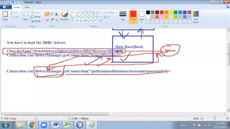Pick the black color swatch

148,13
